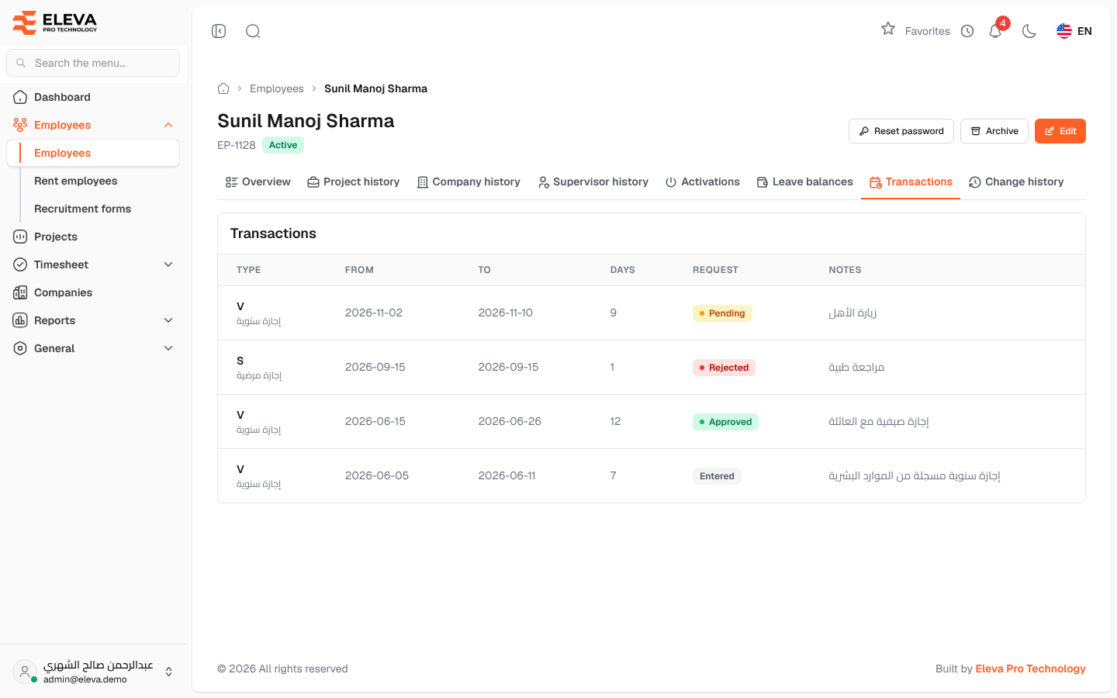
Task: Click the Entered request badge
Action: [x=717, y=476]
